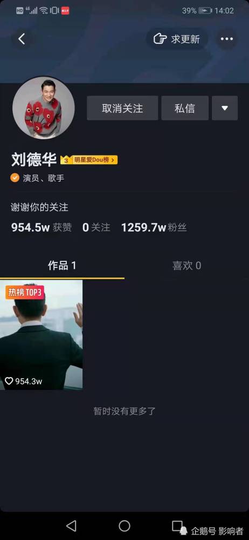Tap the heart icon showing 954.3w
249x540 pixels.
pos(9,381)
